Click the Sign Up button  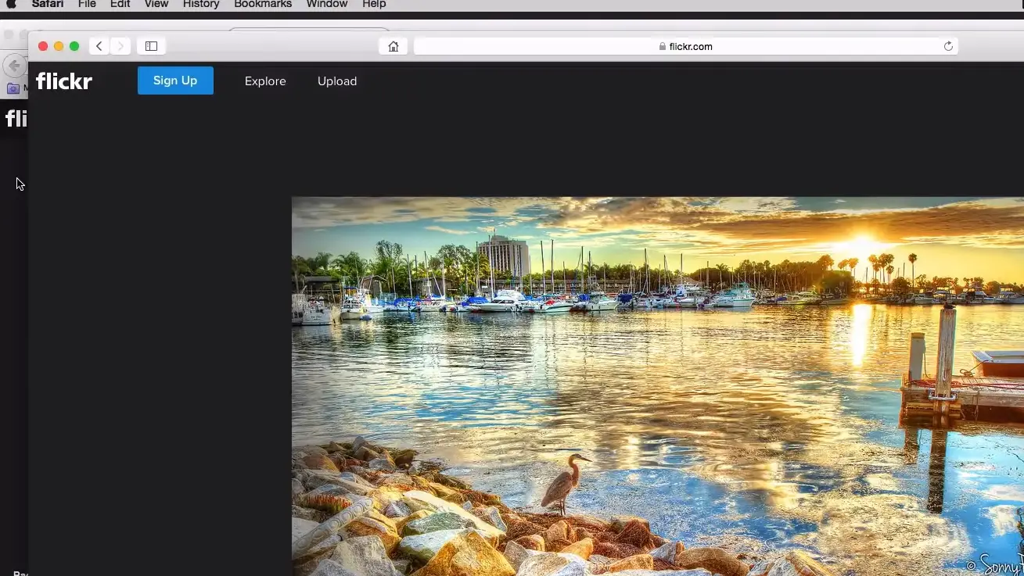click(x=174, y=80)
